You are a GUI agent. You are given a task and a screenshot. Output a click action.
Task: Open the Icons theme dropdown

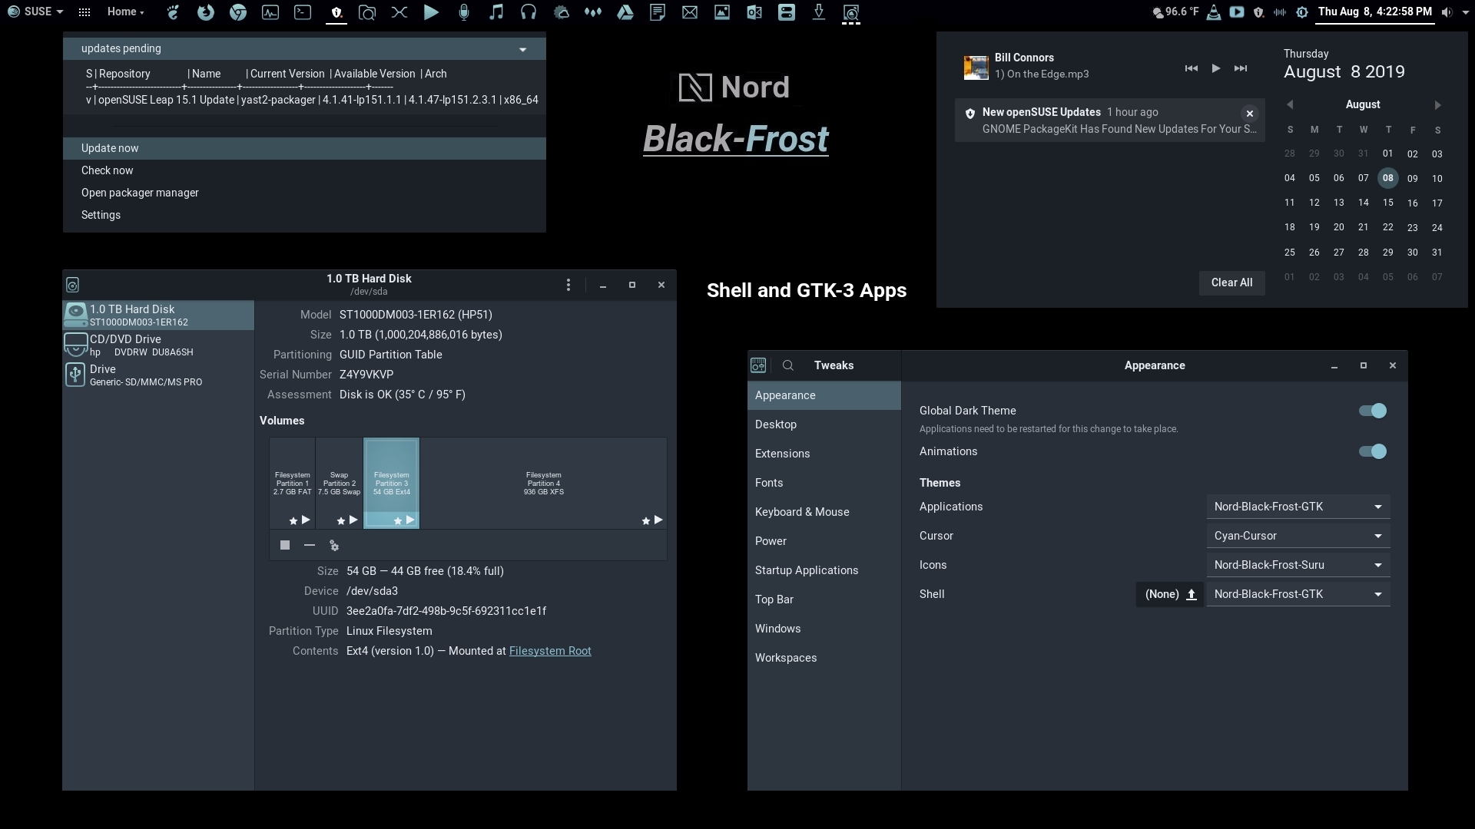pos(1298,565)
